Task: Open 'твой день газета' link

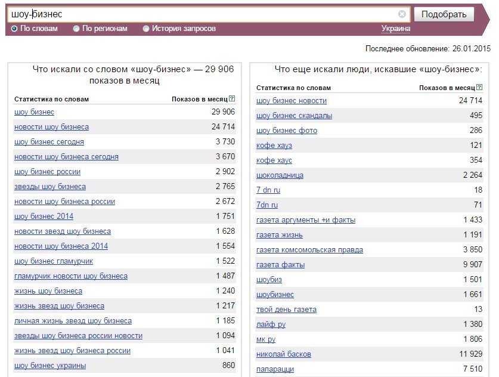Action: tap(286, 310)
